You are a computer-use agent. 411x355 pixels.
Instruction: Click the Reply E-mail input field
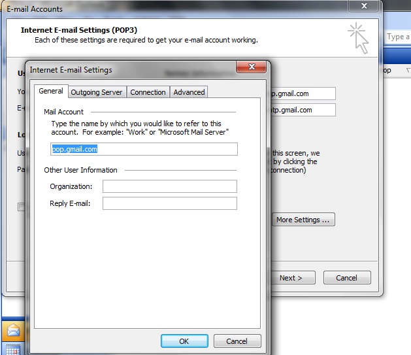[170, 203]
